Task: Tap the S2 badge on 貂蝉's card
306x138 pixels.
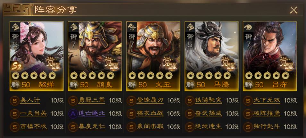Action: [17, 67]
